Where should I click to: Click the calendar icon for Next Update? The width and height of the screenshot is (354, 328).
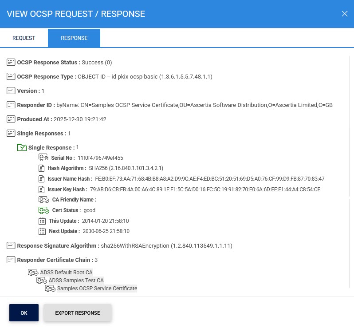[x=42, y=231]
